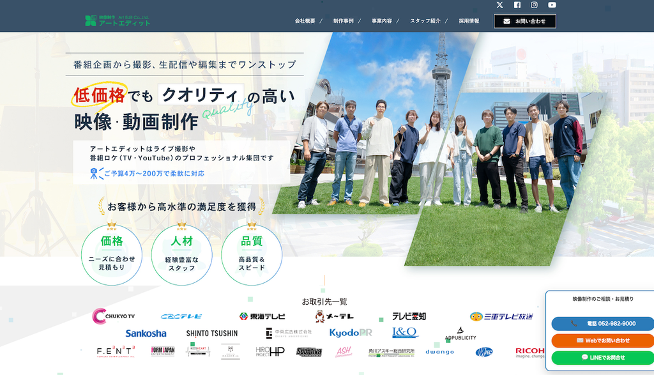The image size is (654, 375).
Task: Click the orange Webでお問い合わせ button
Action: coord(602,341)
